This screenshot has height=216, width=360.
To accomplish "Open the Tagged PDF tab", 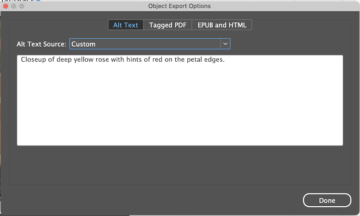I will [x=167, y=25].
